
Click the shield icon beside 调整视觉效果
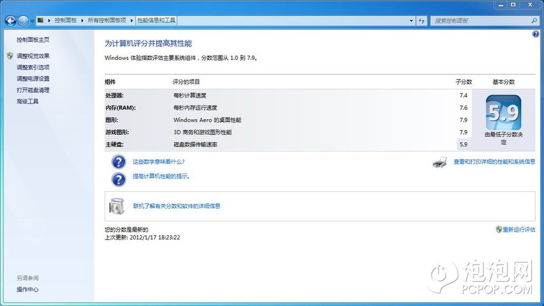point(10,56)
